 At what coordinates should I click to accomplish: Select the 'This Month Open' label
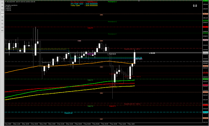click(77, 2)
